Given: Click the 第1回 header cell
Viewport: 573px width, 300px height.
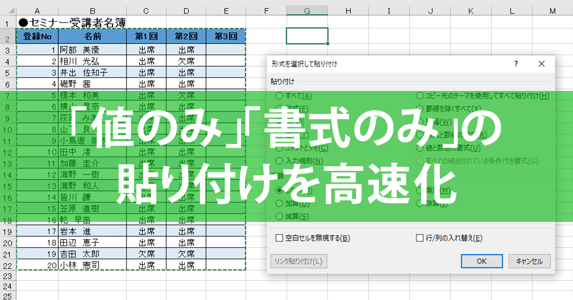Looking at the screenshot, I should click(x=147, y=36).
